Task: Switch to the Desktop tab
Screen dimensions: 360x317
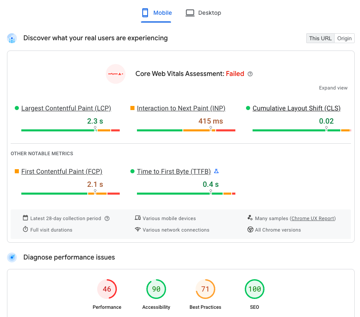Action: (x=203, y=13)
